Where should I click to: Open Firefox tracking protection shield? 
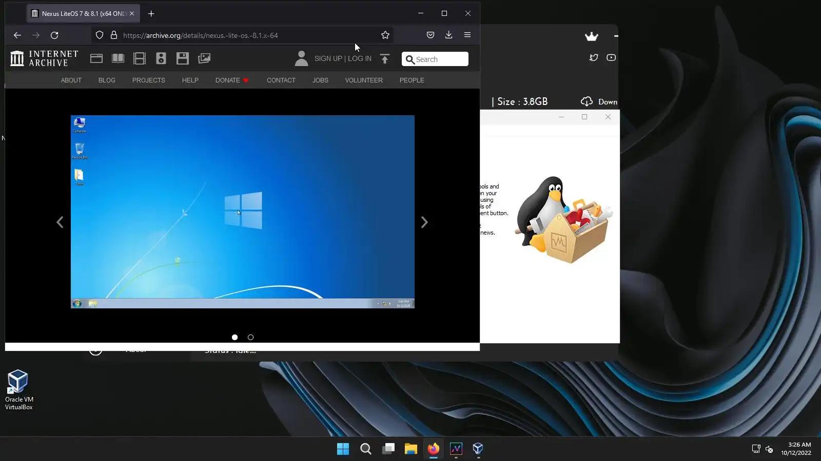pos(100,35)
